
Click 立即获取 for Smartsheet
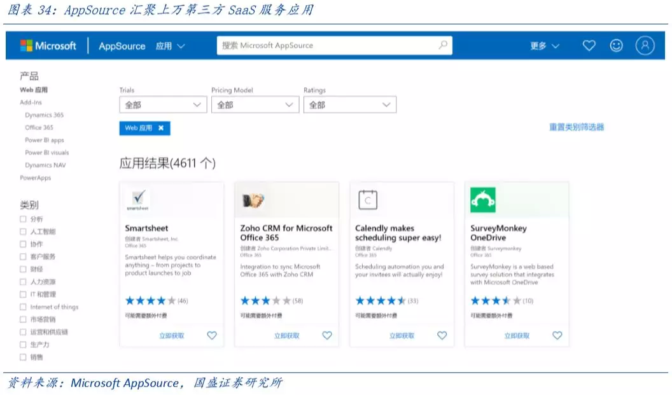coord(172,336)
